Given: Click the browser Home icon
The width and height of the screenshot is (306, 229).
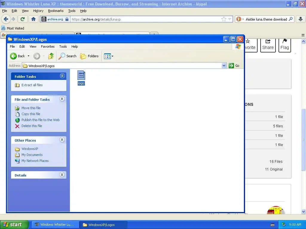Looking at the screenshot, I should 33,19.
